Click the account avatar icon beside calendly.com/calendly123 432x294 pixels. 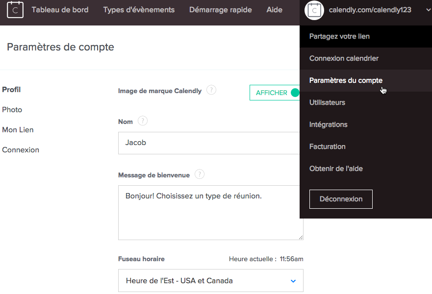[314, 10]
